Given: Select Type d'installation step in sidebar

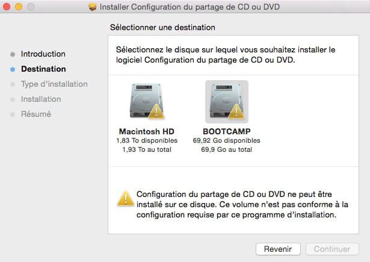Looking at the screenshot, I should point(54,84).
